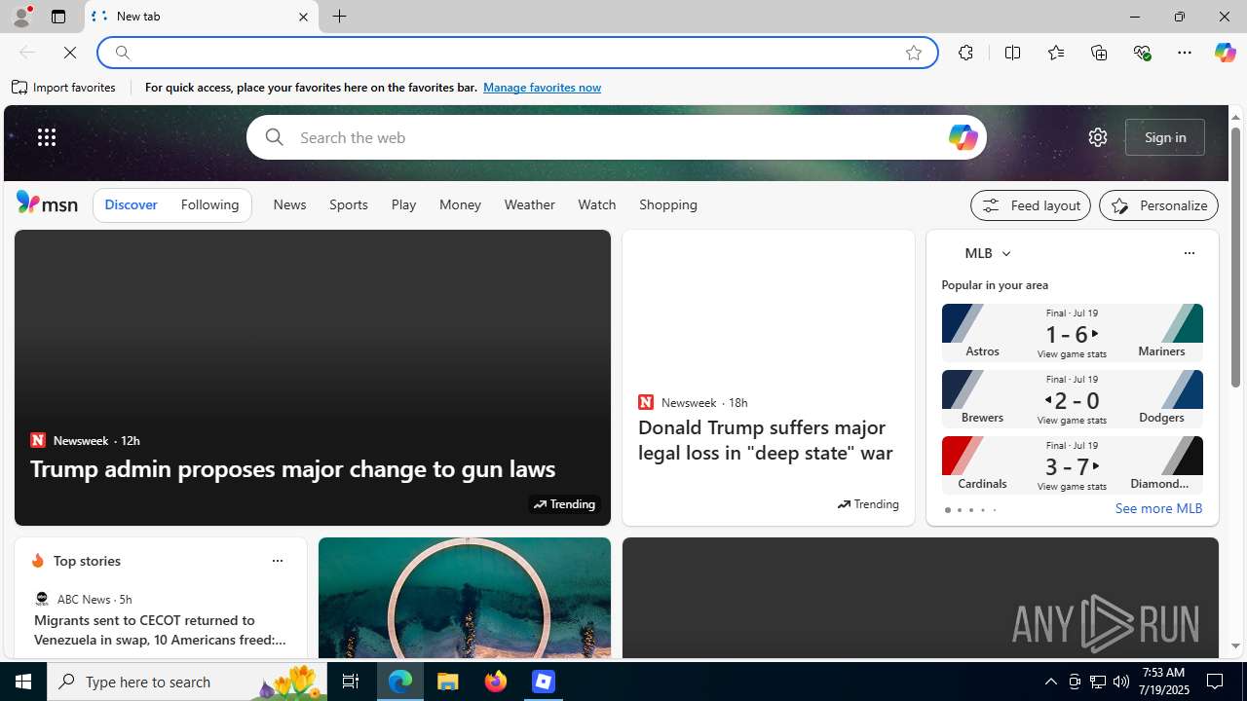This screenshot has width=1247, height=701.
Task: Open See more MLB link
Action: (1158, 508)
